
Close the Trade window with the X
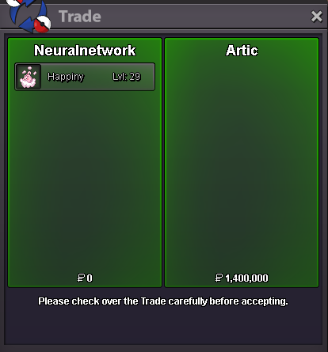point(316,17)
